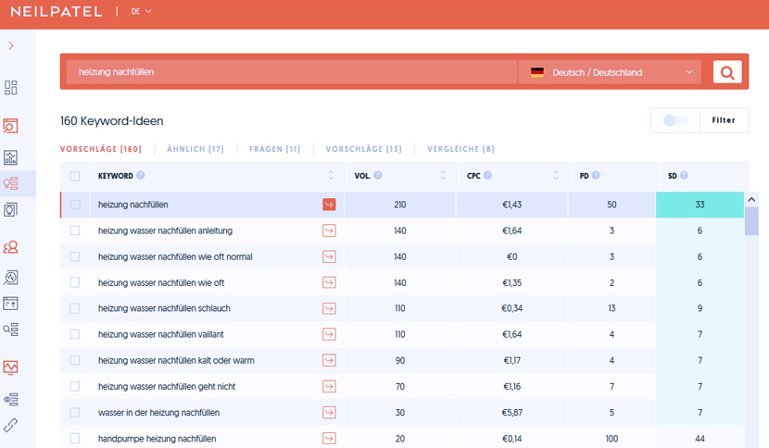Viewport: 769px width, 448px height.
Task: Check the box for heizung wasser nachfüllen anleitung
Action: 74,230
